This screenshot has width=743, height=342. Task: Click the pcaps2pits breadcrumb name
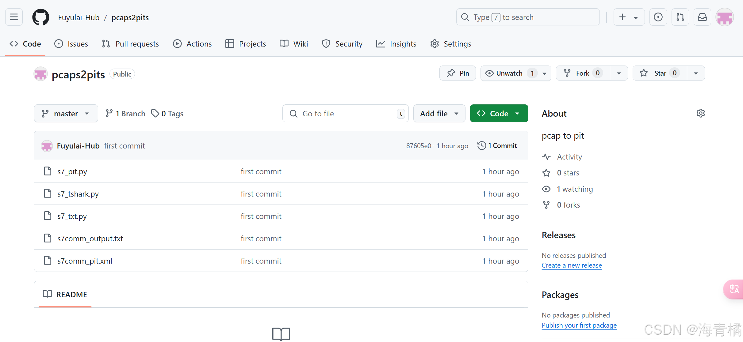(x=130, y=17)
